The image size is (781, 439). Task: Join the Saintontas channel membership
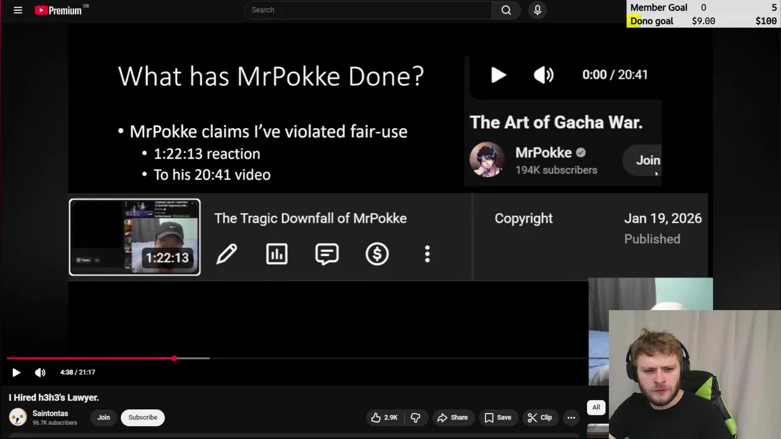tap(104, 417)
